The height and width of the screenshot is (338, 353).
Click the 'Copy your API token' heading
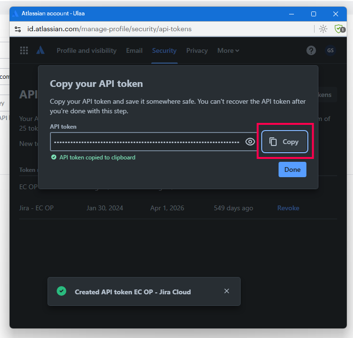pyautogui.click(x=97, y=84)
